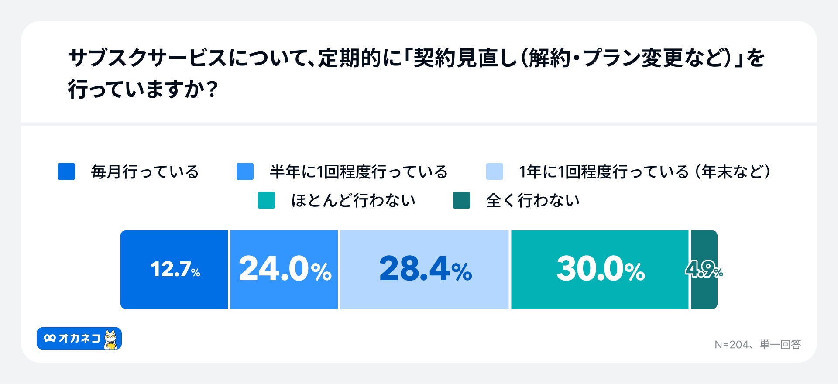Select the ほとんど行わない legend label
The height and width of the screenshot is (384, 838).
354,201
